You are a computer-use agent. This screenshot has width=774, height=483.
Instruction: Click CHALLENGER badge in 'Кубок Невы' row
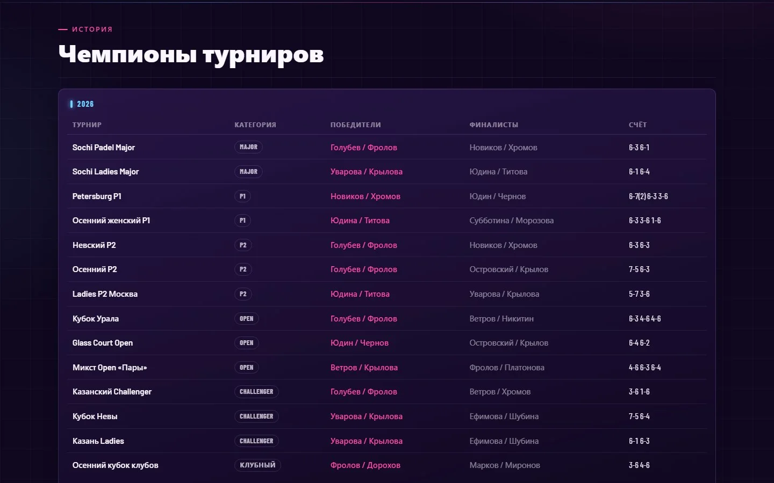(256, 416)
